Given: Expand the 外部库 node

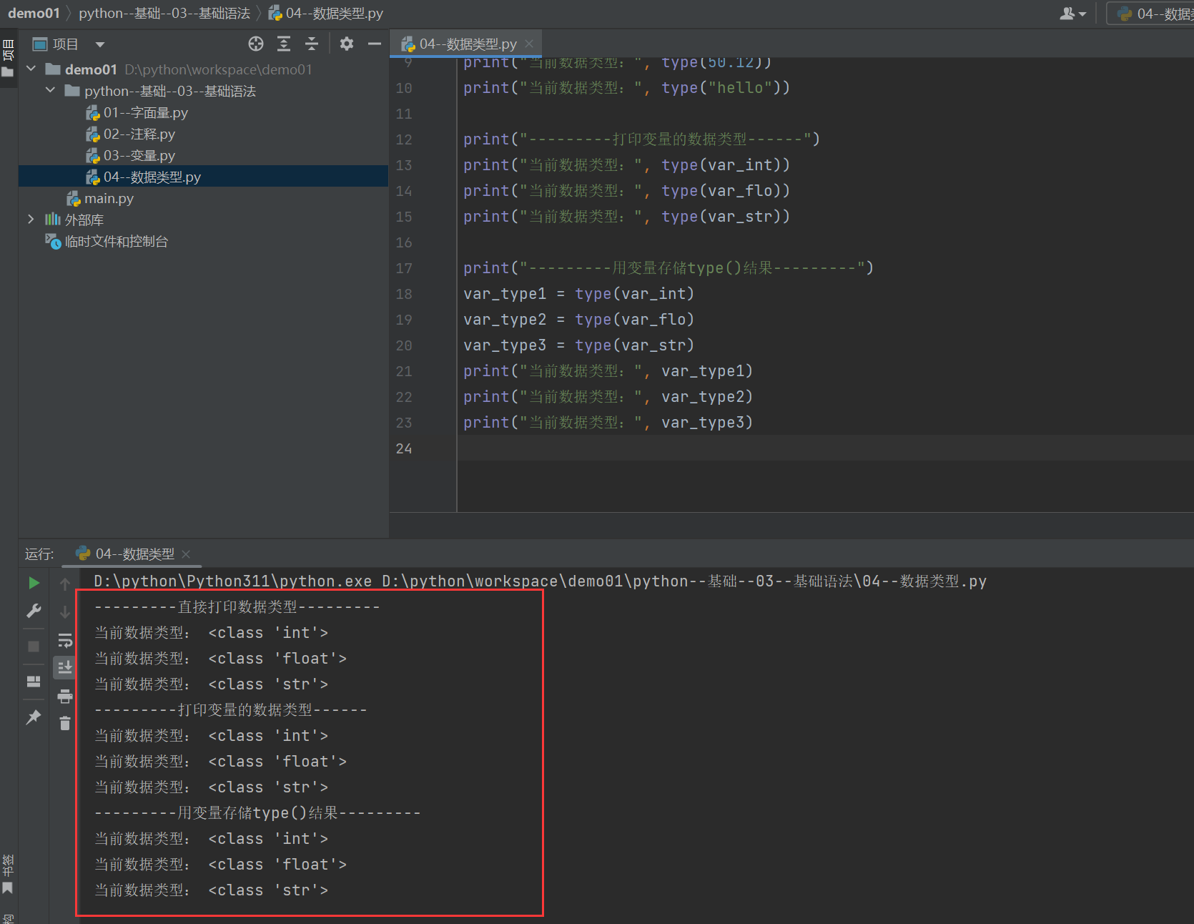Looking at the screenshot, I should [31, 219].
